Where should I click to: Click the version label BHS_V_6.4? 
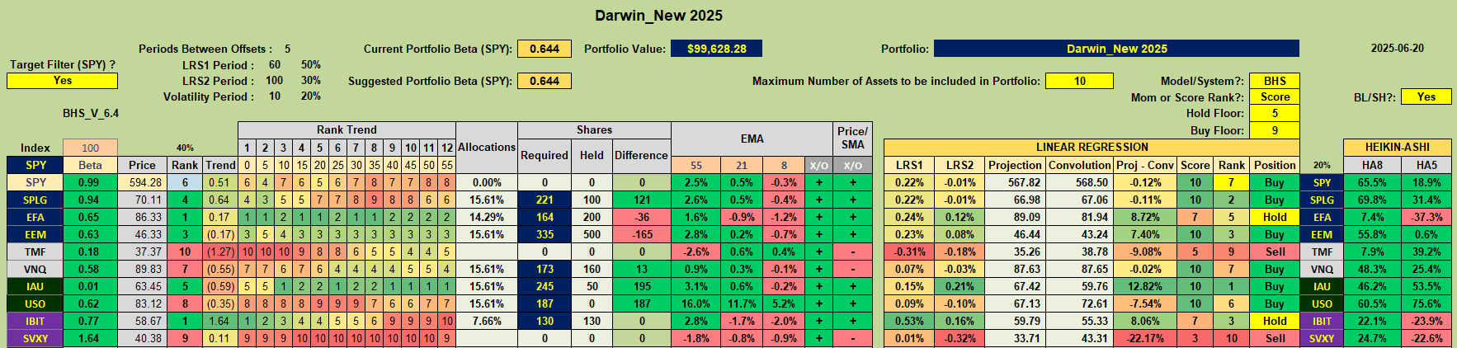[91, 113]
